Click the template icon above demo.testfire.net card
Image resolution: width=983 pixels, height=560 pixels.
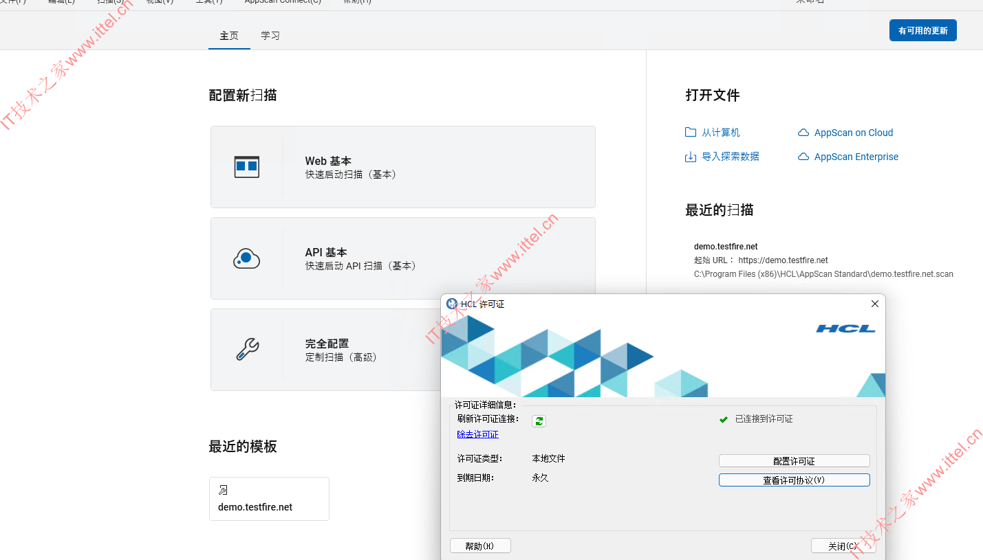(223, 490)
